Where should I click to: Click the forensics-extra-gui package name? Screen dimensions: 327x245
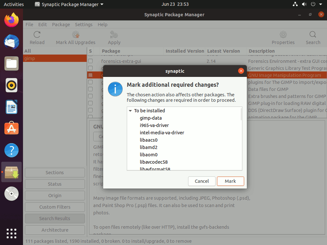121,61
